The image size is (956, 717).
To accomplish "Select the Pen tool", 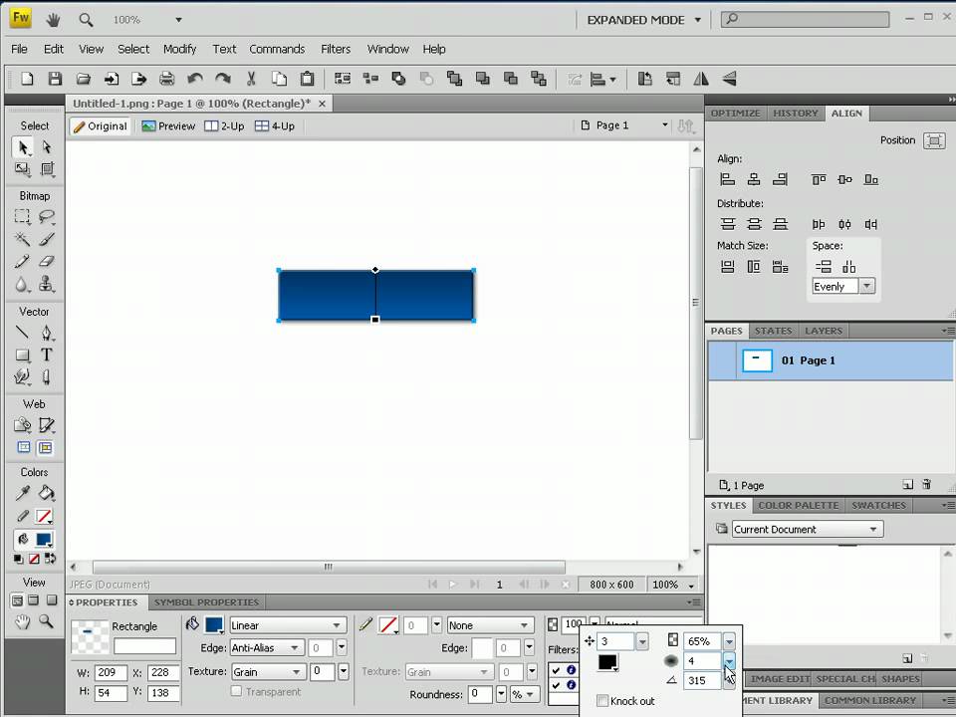I will (x=47, y=333).
